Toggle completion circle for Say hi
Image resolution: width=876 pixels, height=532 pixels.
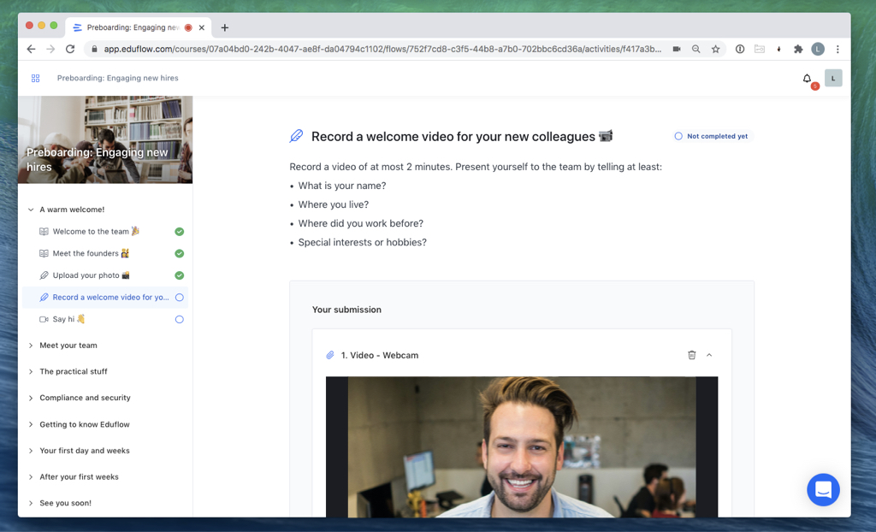(180, 320)
